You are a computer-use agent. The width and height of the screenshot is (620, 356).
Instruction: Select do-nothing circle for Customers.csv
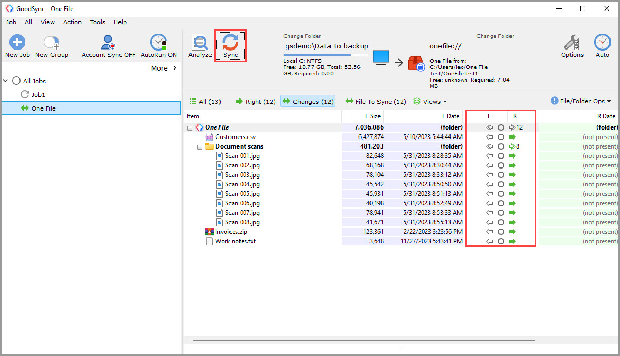click(x=501, y=137)
